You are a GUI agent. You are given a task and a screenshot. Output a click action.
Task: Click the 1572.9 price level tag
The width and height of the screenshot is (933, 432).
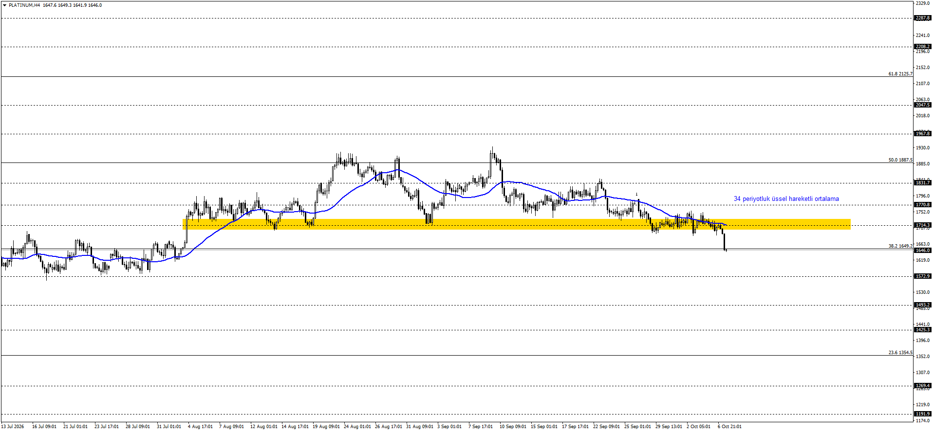[923, 276]
